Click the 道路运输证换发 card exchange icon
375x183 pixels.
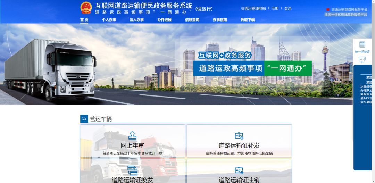[132, 170]
